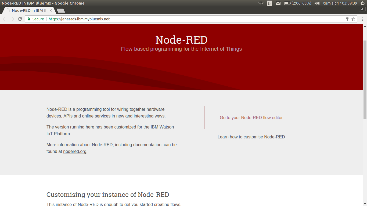Open the mail envelope indicator

click(278, 3)
